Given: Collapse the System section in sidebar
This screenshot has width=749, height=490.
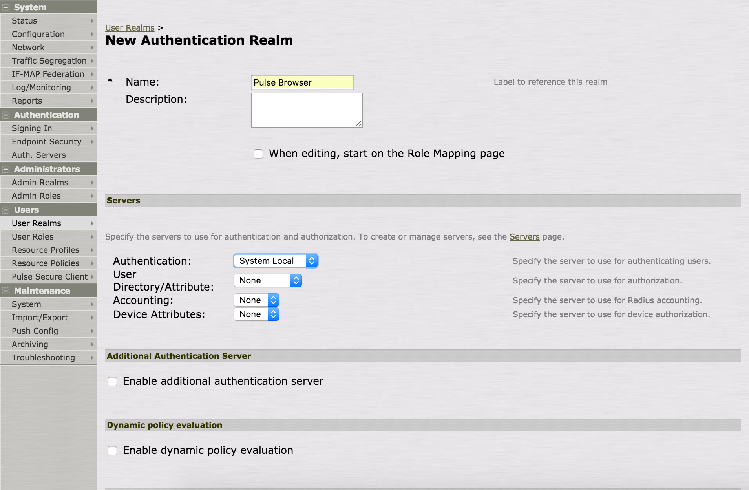Looking at the screenshot, I should [x=5, y=7].
